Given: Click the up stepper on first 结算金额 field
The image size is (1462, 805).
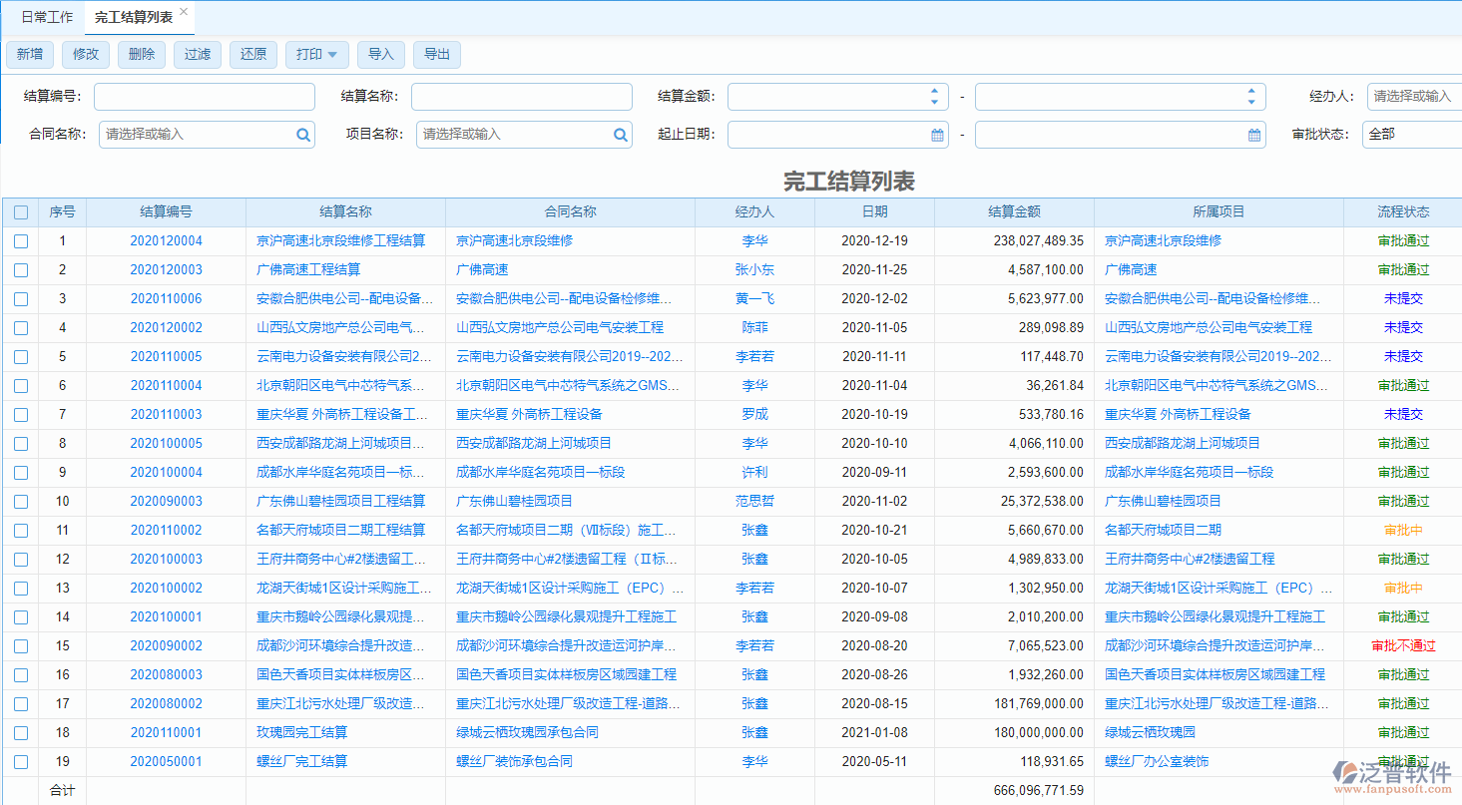Looking at the screenshot, I should pyautogui.click(x=934, y=91).
